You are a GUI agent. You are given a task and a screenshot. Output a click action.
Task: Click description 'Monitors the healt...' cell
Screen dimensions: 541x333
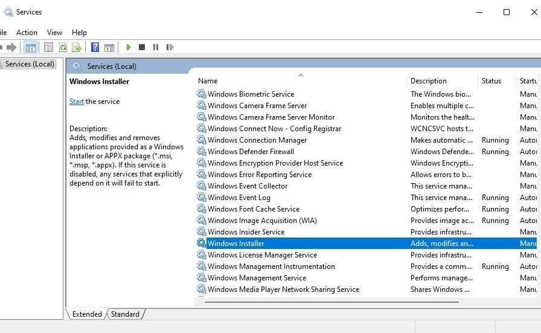coord(443,117)
